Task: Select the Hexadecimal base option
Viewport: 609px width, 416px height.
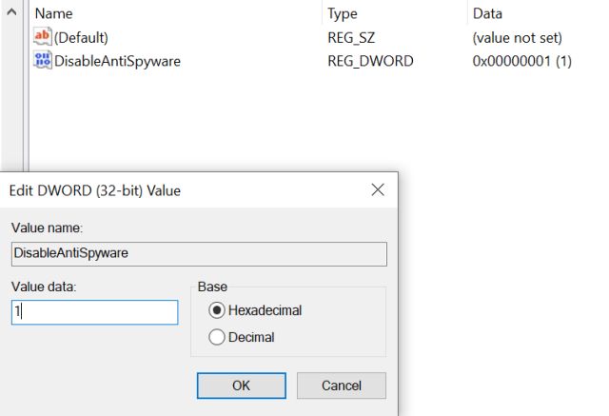Action: (x=217, y=310)
